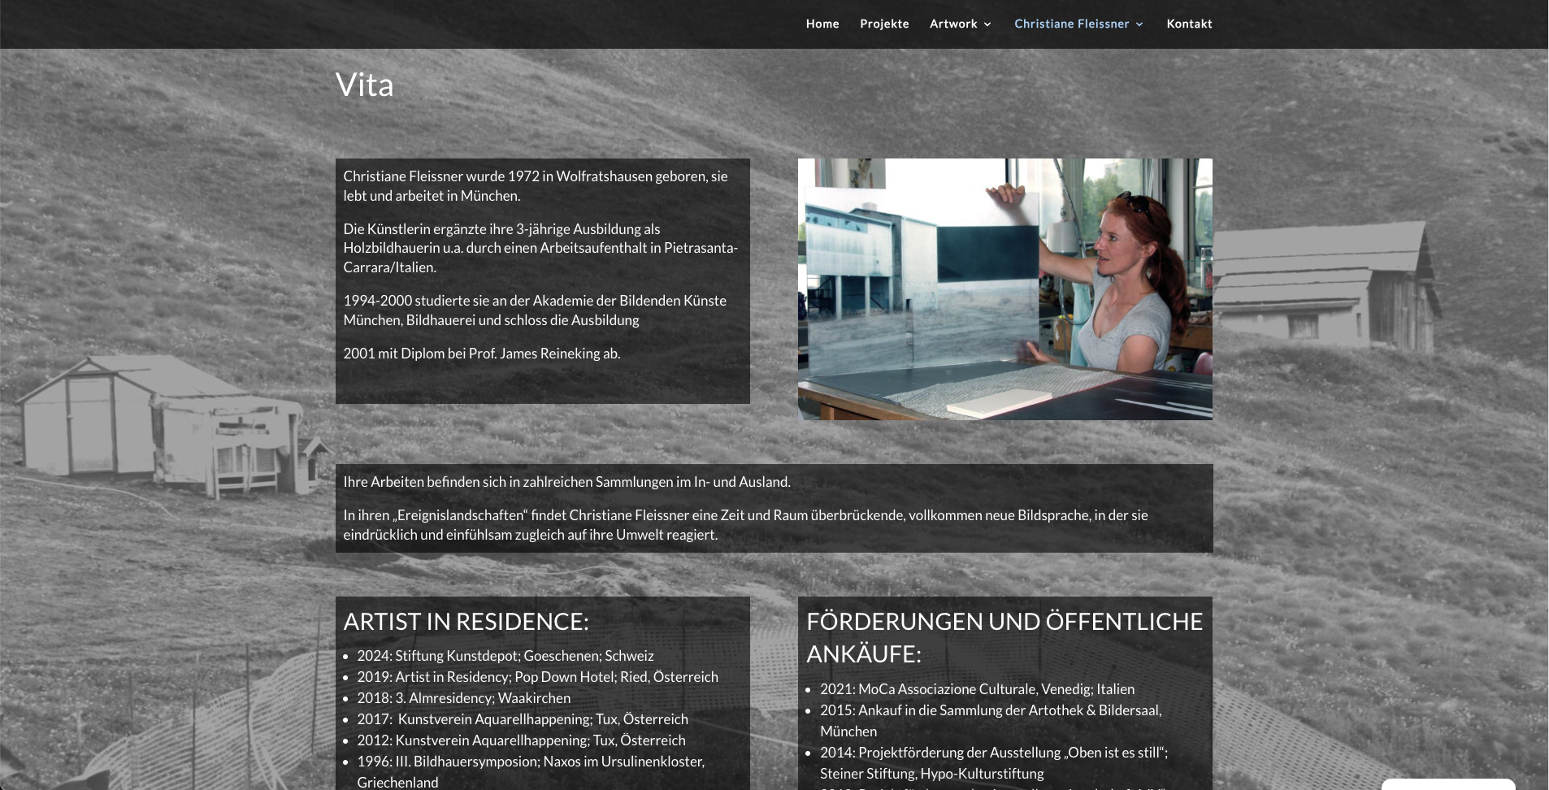Click the ARTIST IN RESIDENCE heading

coord(466,621)
